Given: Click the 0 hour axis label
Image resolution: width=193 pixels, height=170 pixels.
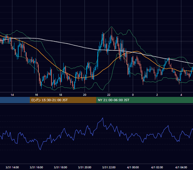Looking at the screenshot, I should tap(133, 95).
